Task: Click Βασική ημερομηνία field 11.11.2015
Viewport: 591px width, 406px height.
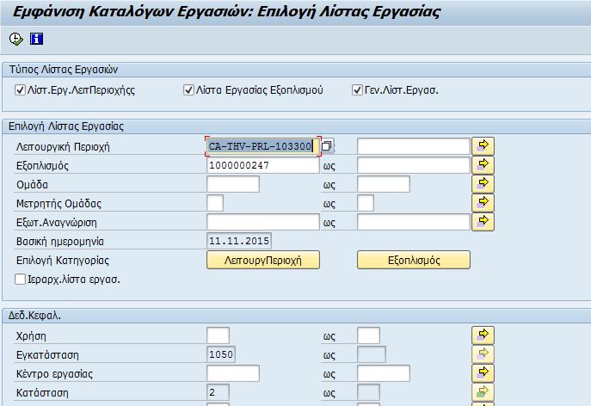Action: point(239,241)
